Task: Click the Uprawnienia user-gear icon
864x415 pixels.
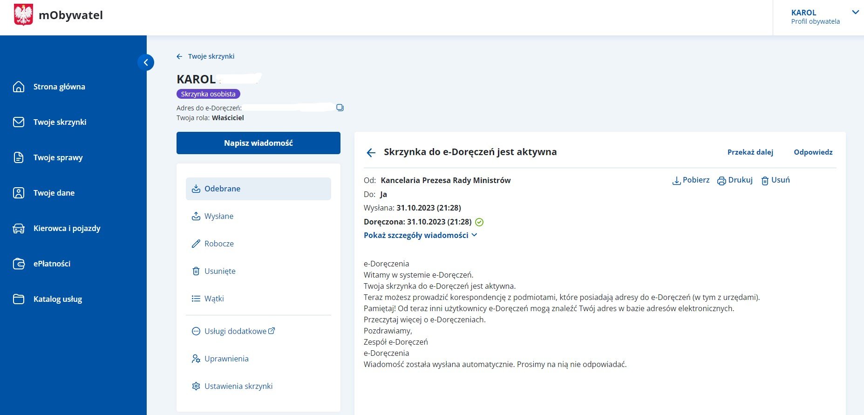Action: 196,359
